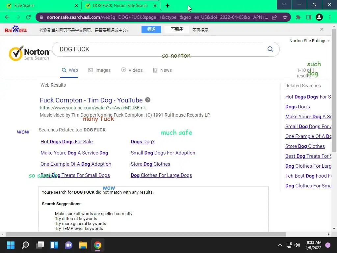Select the Images results tab

click(99, 70)
